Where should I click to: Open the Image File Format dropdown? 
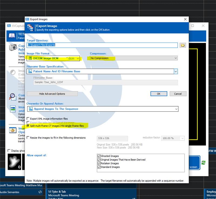[53, 58]
